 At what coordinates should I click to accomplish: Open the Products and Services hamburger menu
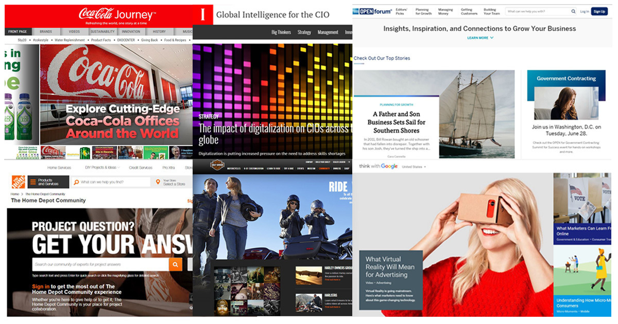[32, 181]
